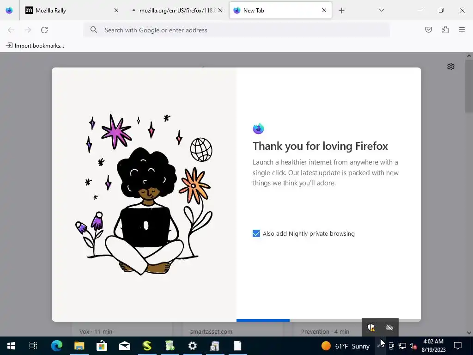Click the search magnifier icon in address bar

tap(94, 30)
